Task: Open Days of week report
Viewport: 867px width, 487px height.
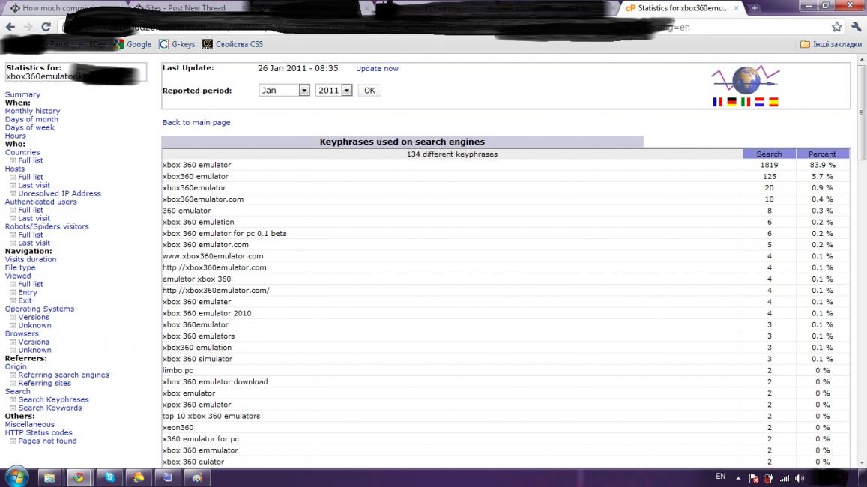Action: (30, 127)
